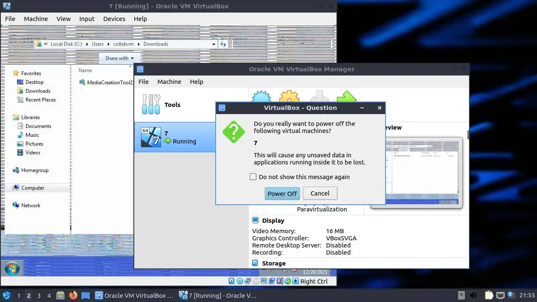Select Downloads in guest Explorer sidebar

coord(38,91)
